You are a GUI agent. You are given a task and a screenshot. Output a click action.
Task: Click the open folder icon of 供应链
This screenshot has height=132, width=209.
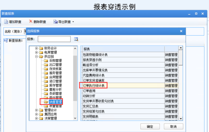pyautogui.click(x=41, y=56)
